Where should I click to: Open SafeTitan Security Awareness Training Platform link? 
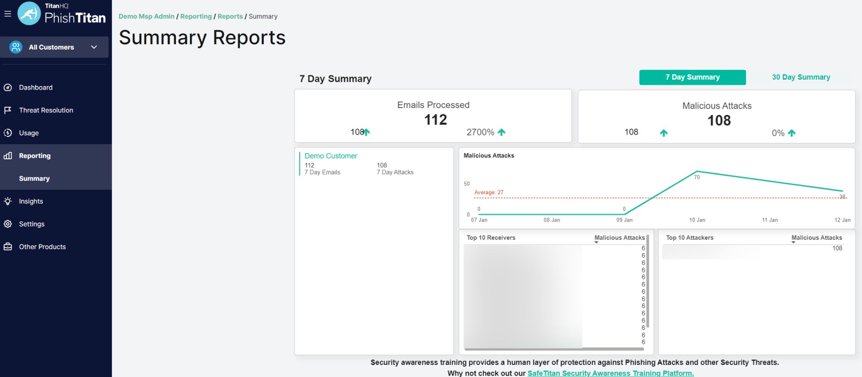click(610, 373)
